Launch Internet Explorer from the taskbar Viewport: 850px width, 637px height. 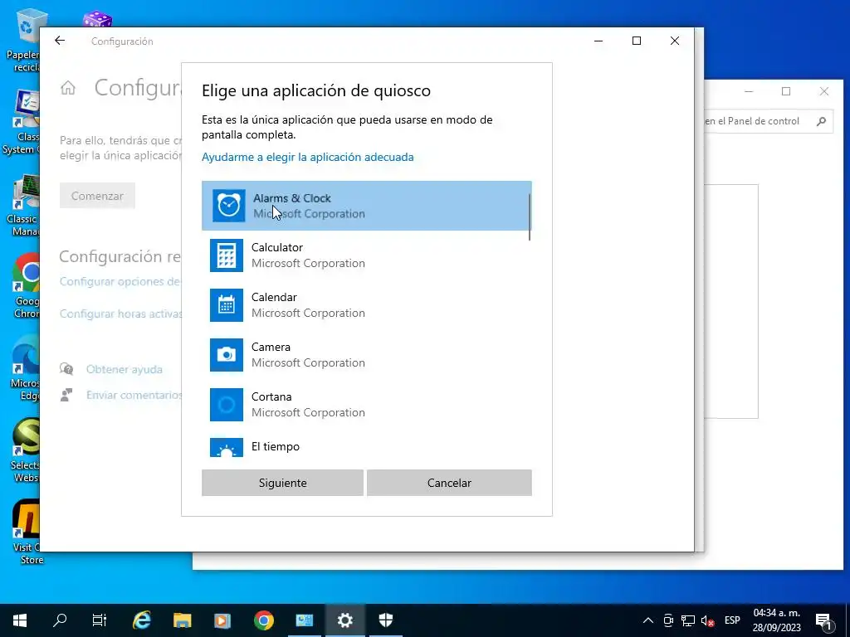tap(141, 620)
